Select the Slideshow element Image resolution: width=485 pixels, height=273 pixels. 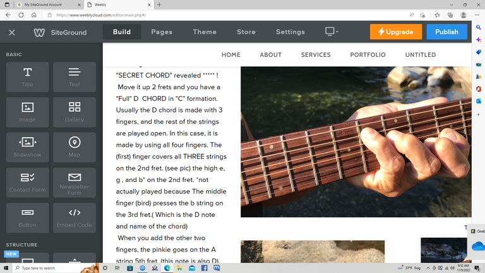point(27,147)
